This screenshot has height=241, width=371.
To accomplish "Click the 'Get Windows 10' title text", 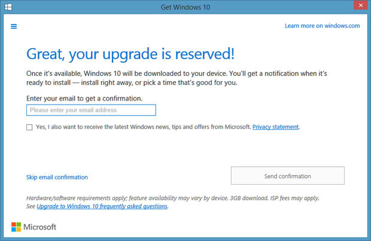I will [x=185, y=7].
